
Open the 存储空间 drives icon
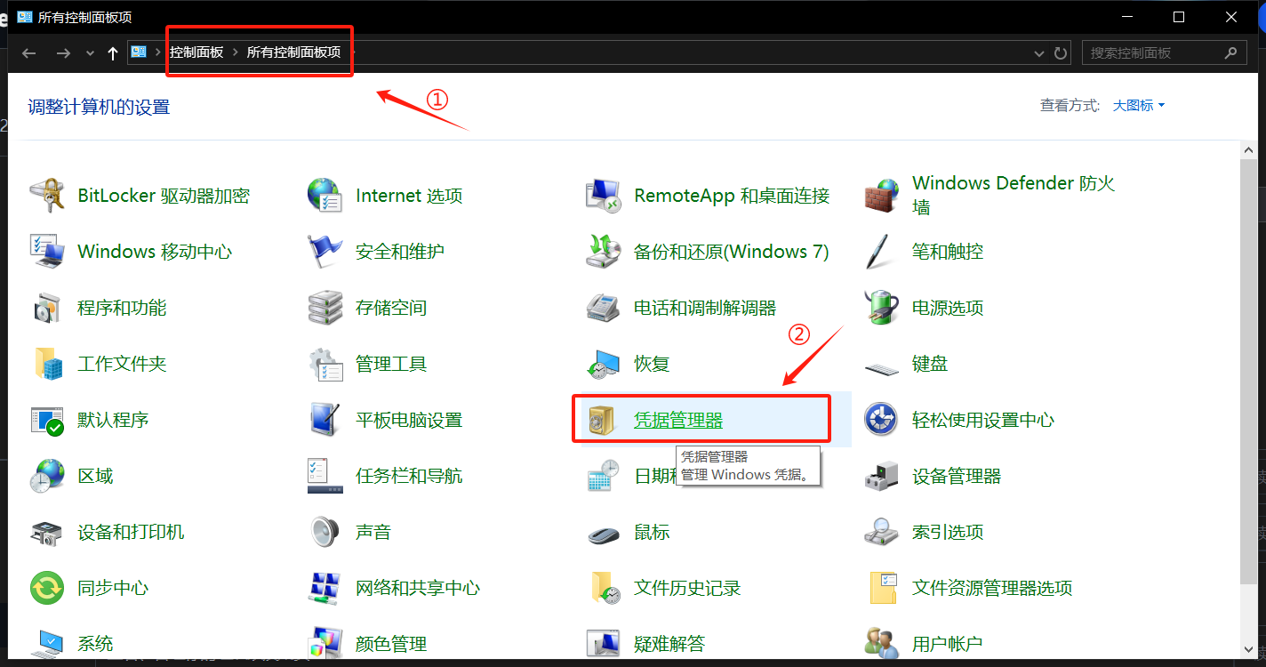coord(325,308)
